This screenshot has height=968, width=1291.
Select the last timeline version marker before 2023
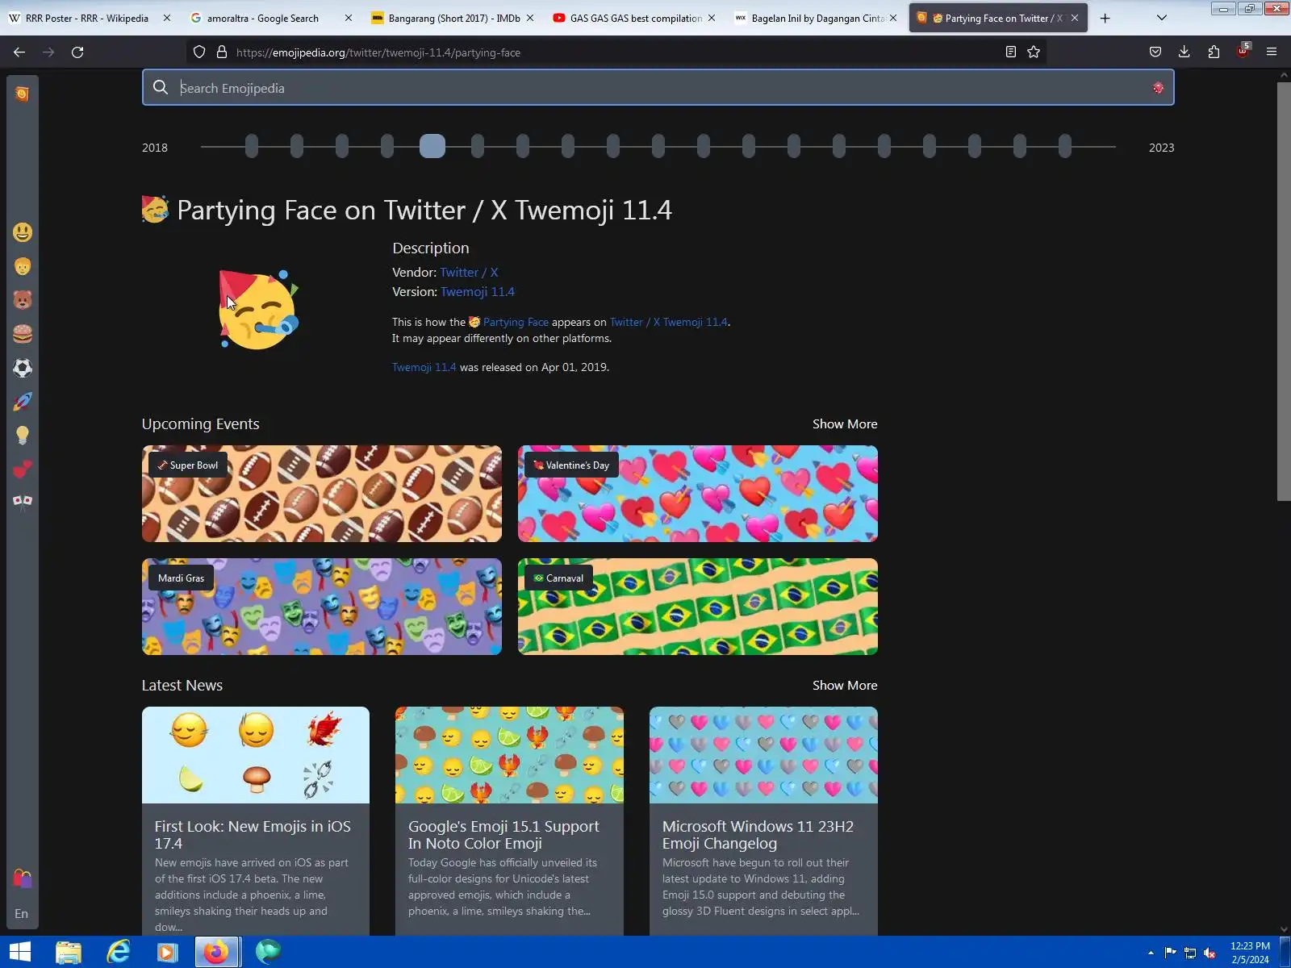(1065, 146)
